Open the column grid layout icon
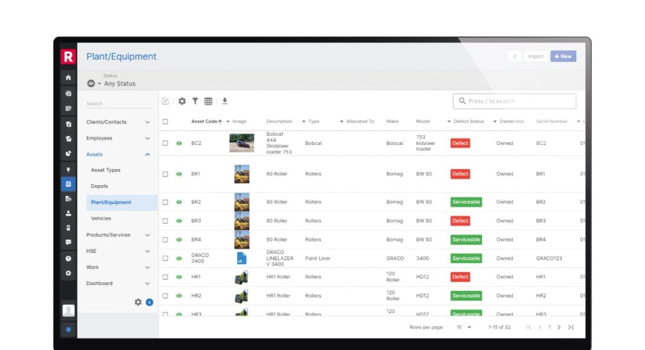The height and width of the screenshot is (350, 645). [208, 101]
